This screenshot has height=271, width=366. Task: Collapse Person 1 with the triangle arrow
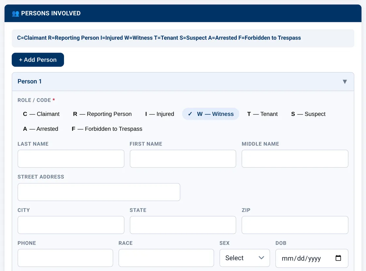pos(344,82)
